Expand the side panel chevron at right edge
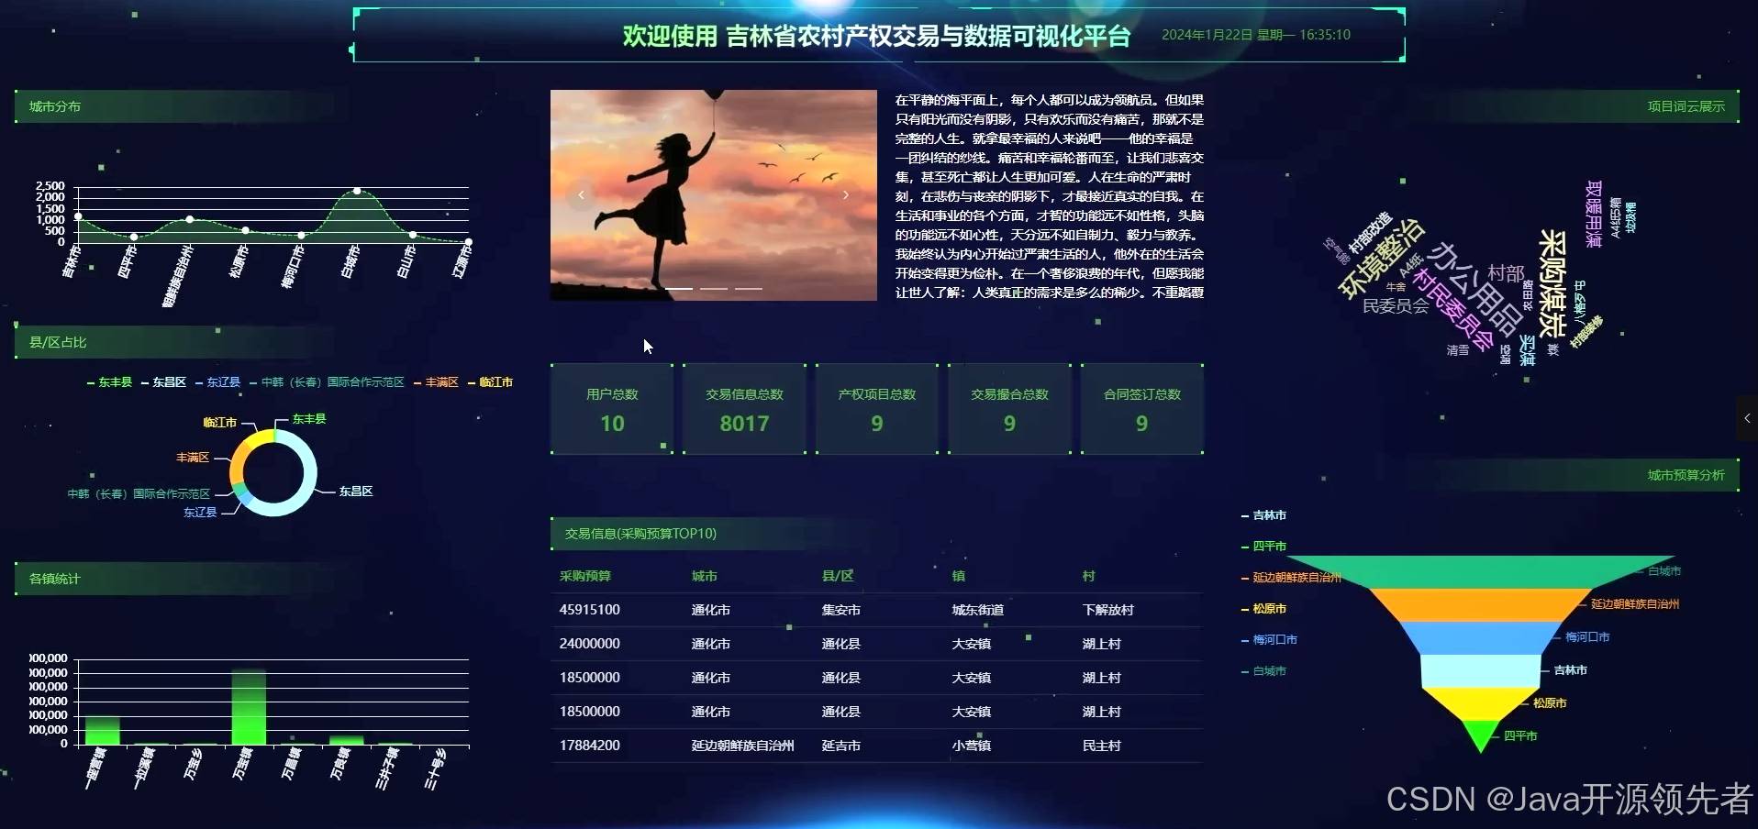Image resolution: width=1758 pixels, height=829 pixels. coord(1747,418)
